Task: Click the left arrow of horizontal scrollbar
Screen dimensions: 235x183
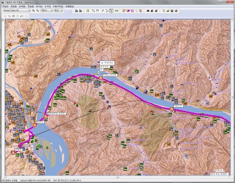Action: coord(6,177)
